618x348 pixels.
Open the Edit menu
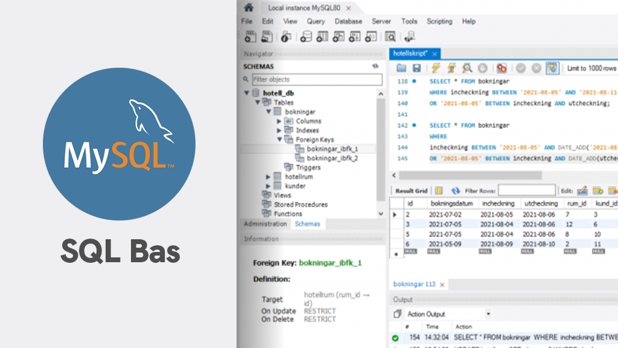267,21
